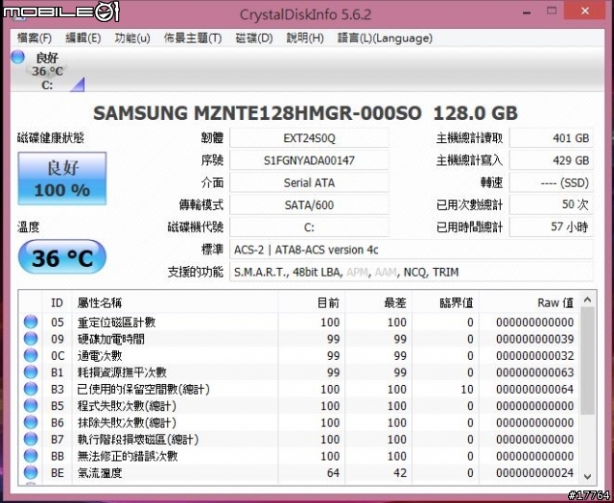Viewport: 614px width, 503px height.
Task: Open the 檔案(F) menu
Action: point(35,38)
